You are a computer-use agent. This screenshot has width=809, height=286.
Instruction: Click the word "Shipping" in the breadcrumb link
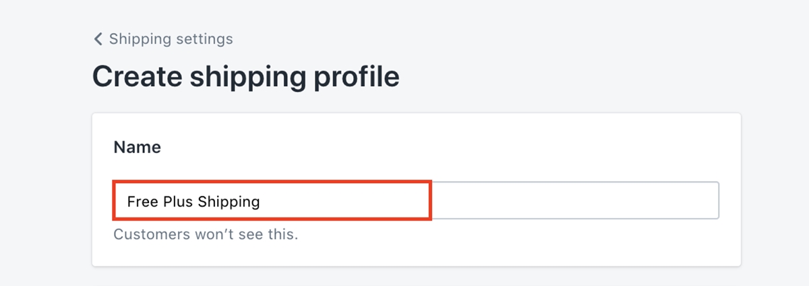tap(139, 39)
